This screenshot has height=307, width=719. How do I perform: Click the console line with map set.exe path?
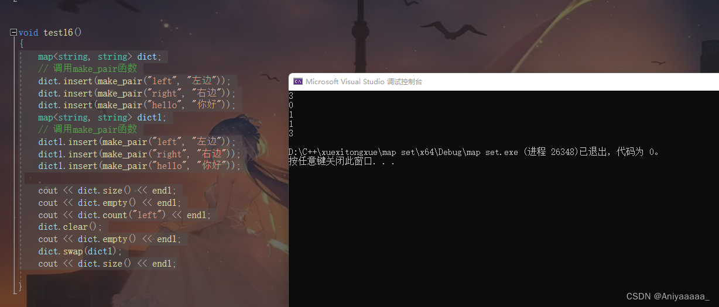[474, 152]
